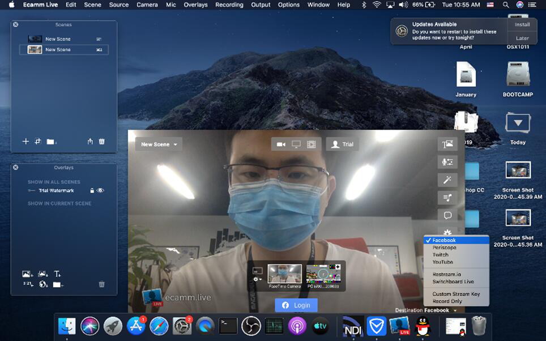
Task: Switch to camera source mode
Action: pyautogui.click(x=281, y=144)
